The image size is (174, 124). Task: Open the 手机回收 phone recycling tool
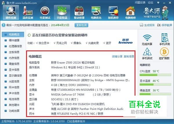[147, 54]
